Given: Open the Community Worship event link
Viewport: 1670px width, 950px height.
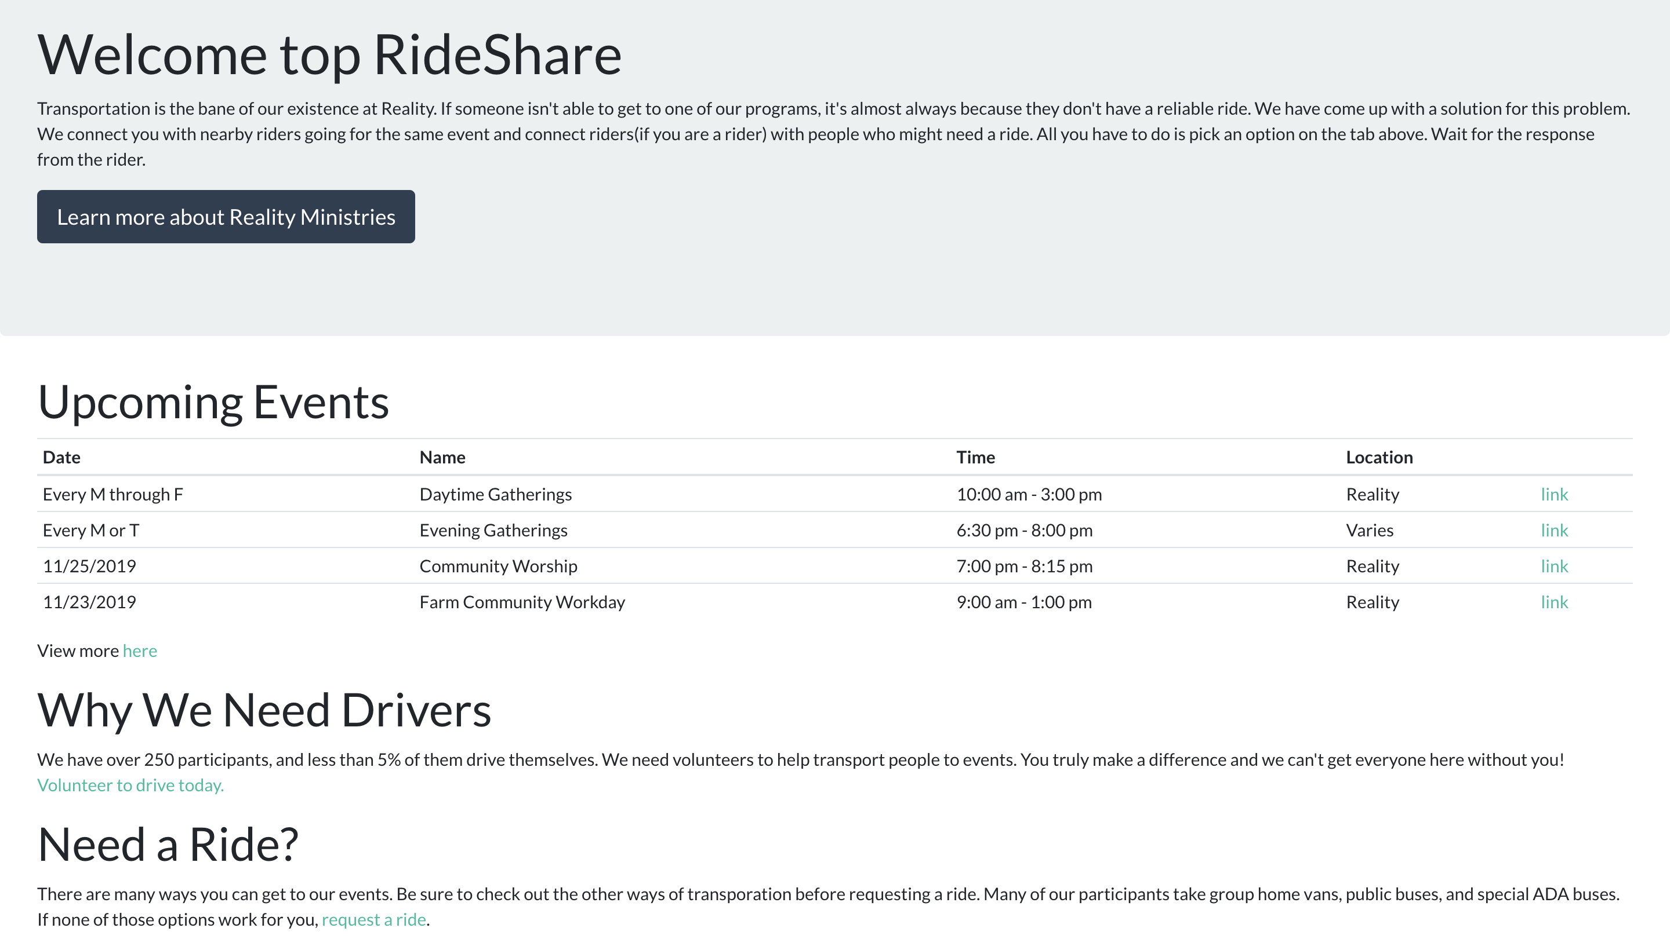Looking at the screenshot, I should coord(1554,567).
